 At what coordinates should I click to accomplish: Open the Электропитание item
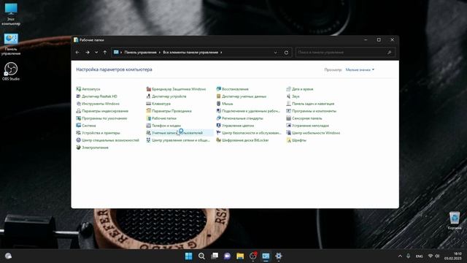pyautogui.click(x=93, y=148)
